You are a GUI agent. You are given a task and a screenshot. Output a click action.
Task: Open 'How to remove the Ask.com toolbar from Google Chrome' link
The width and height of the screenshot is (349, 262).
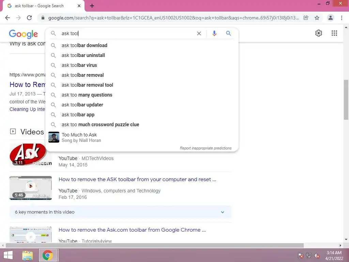(132, 230)
